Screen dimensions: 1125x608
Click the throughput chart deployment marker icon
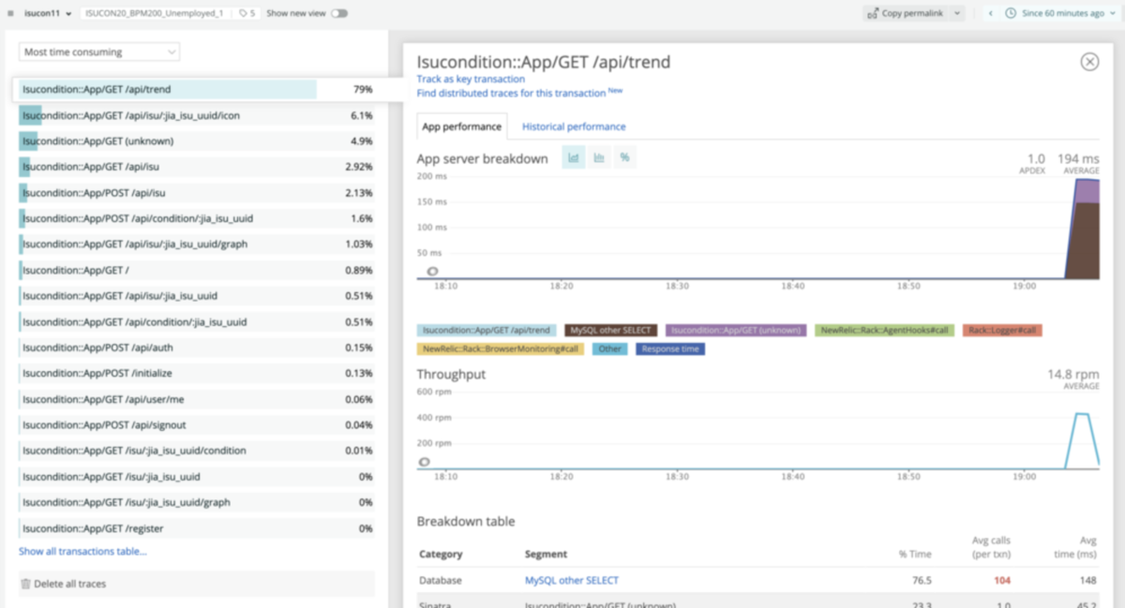point(425,462)
